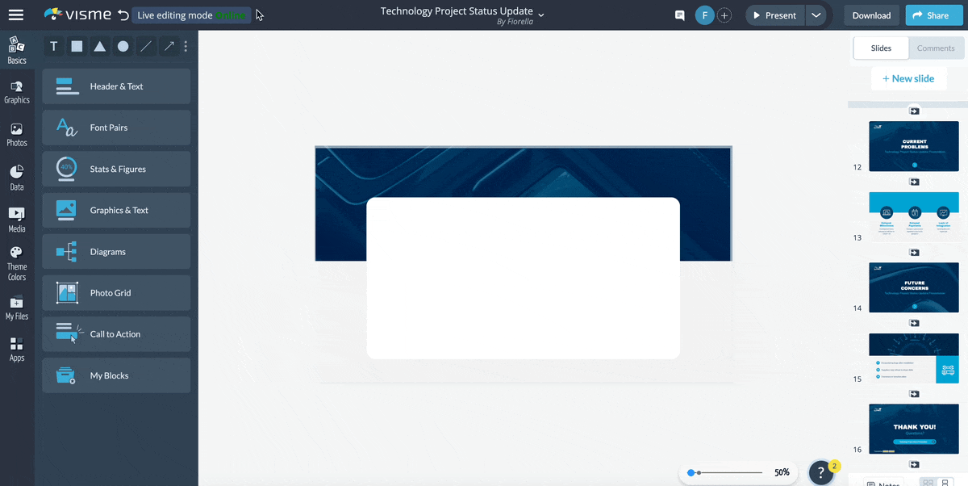
Task: Switch to single-column slide view
Action: point(945,483)
